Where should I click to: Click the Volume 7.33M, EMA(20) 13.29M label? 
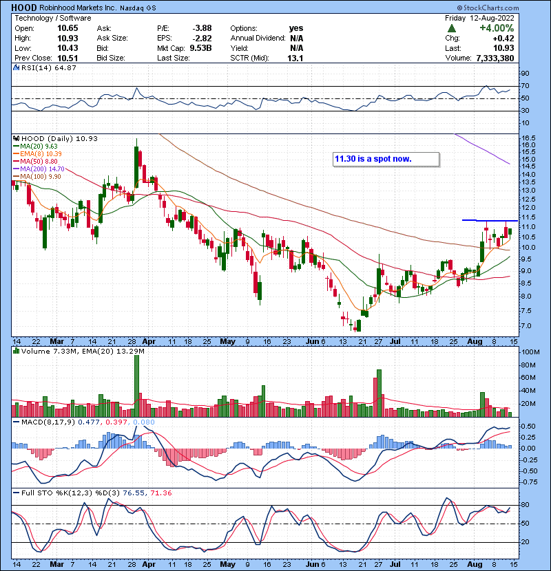point(83,351)
